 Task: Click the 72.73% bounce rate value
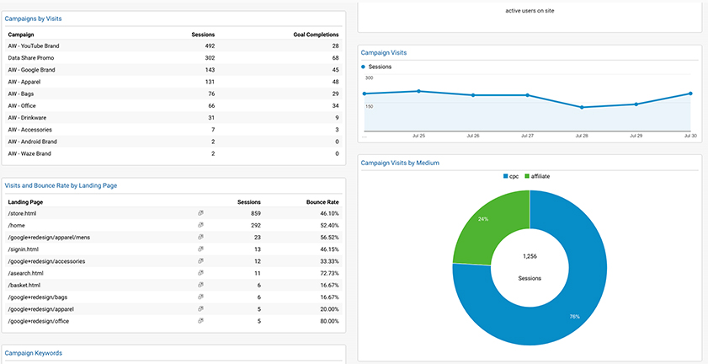pos(330,273)
